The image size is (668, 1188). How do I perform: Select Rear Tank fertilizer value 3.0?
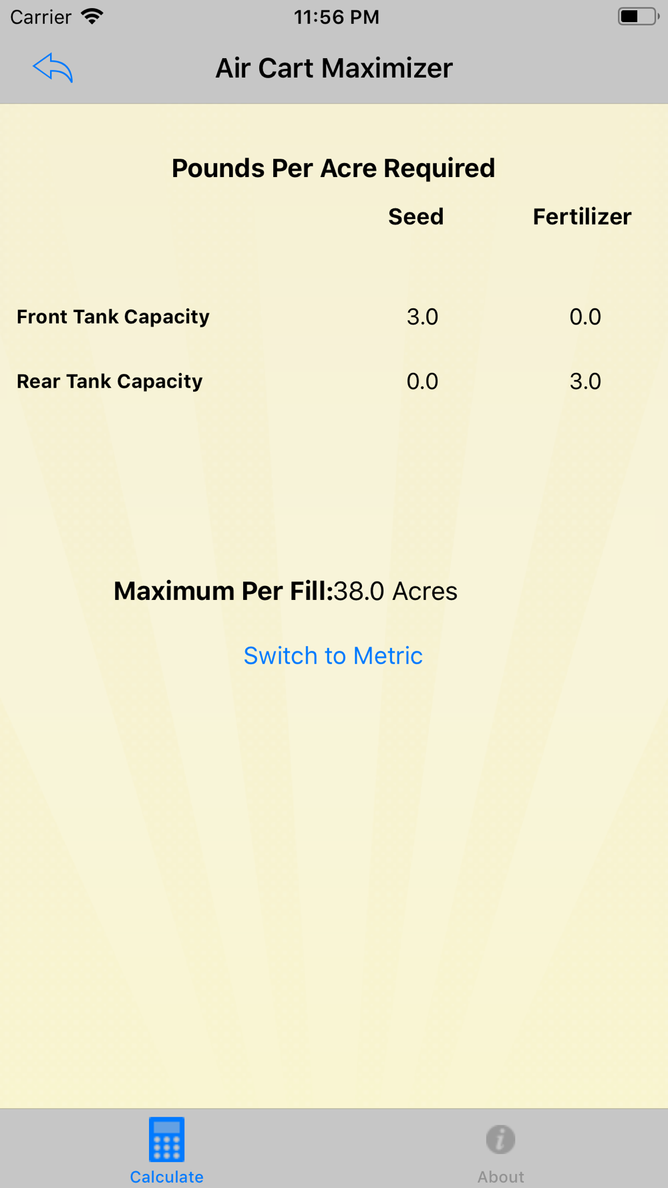pyautogui.click(x=585, y=382)
